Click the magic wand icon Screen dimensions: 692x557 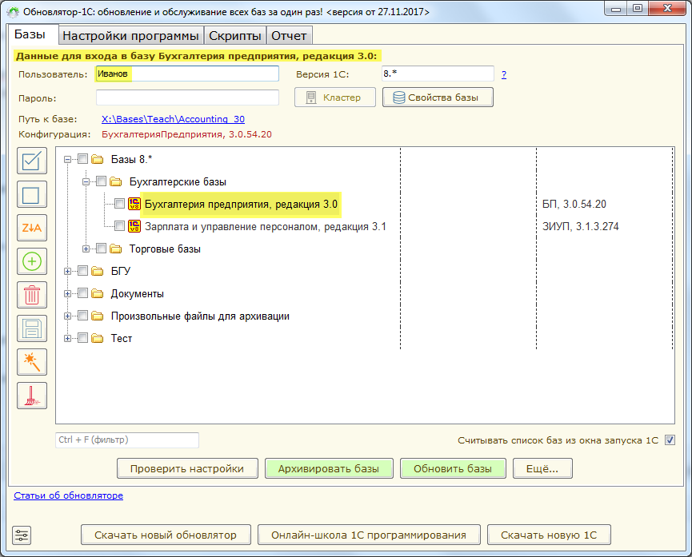click(x=32, y=362)
